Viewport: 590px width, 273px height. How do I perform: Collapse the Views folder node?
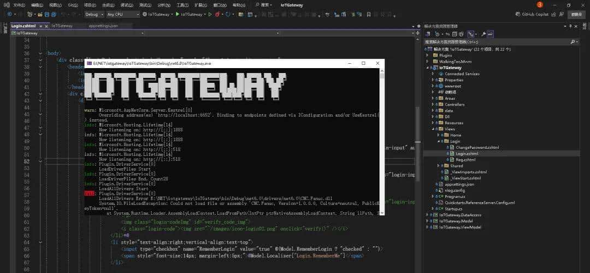(x=433, y=129)
